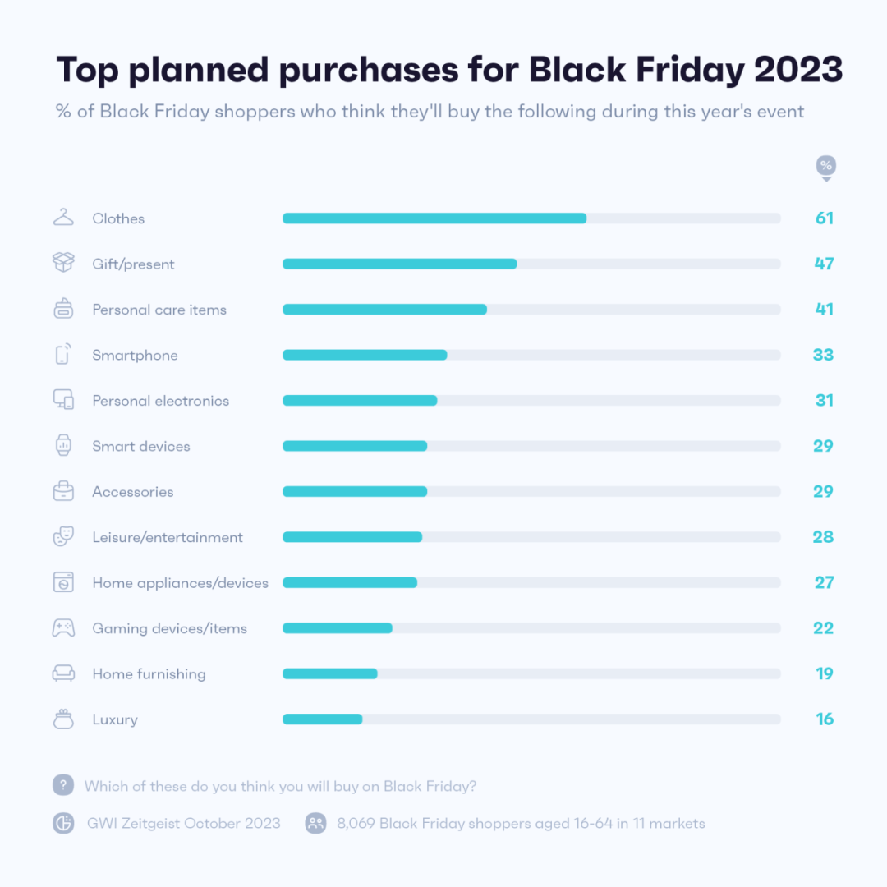Click the GWI pie chart source icon
This screenshot has width=887, height=887.
[63, 823]
